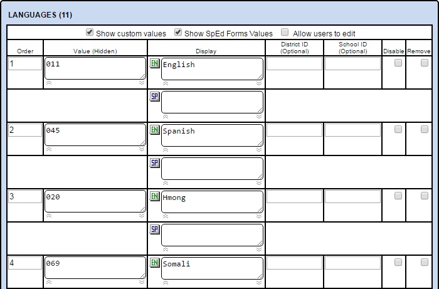Click the EN icon beside Somali
The width and height of the screenshot is (439, 289).
click(x=154, y=263)
